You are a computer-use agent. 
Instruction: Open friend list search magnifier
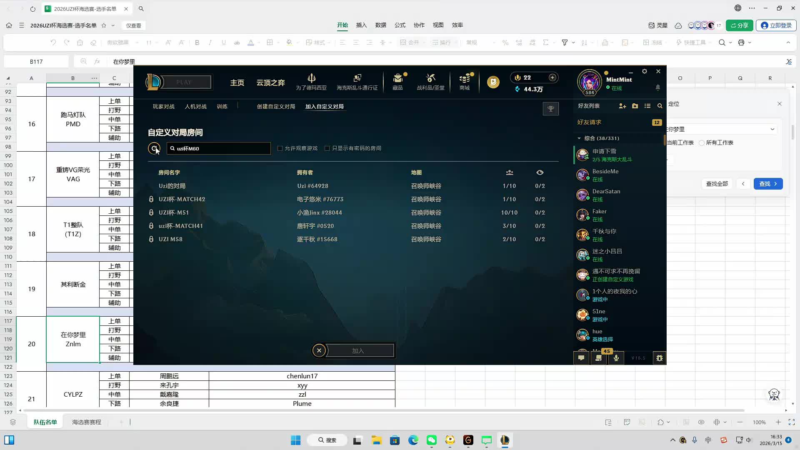tap(660, 106)
